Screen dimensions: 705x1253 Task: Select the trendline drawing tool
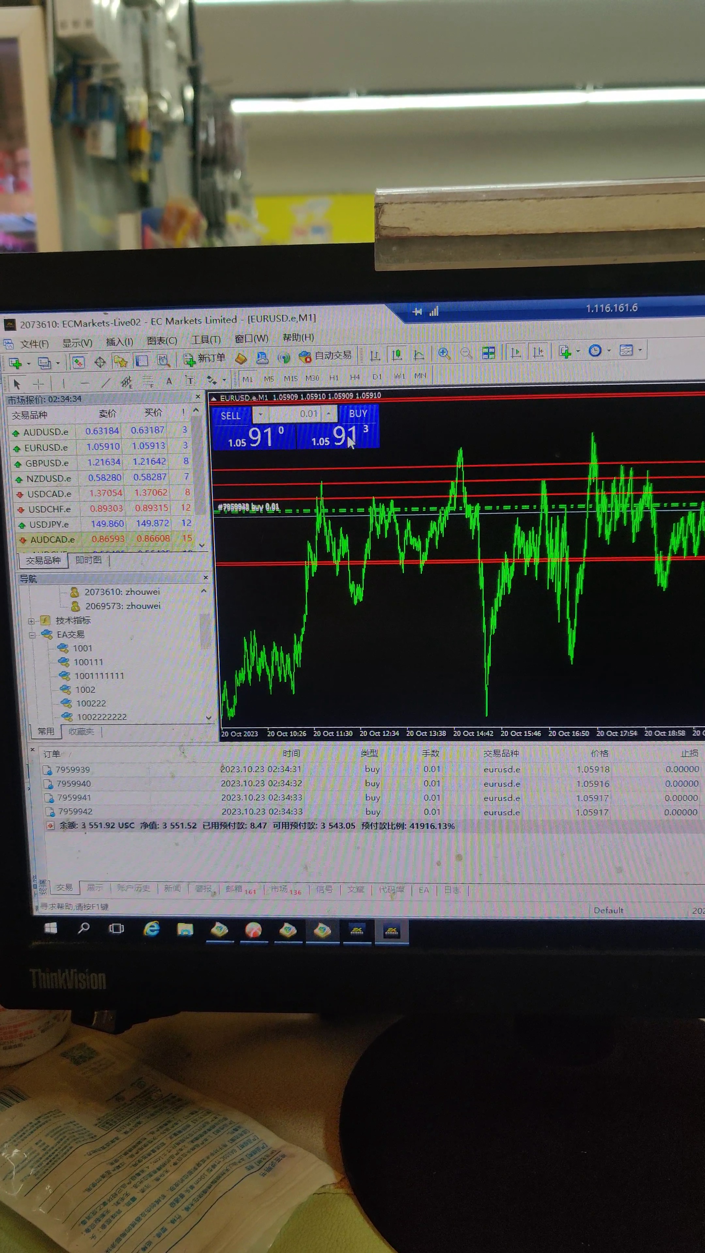tap(105, 383)
